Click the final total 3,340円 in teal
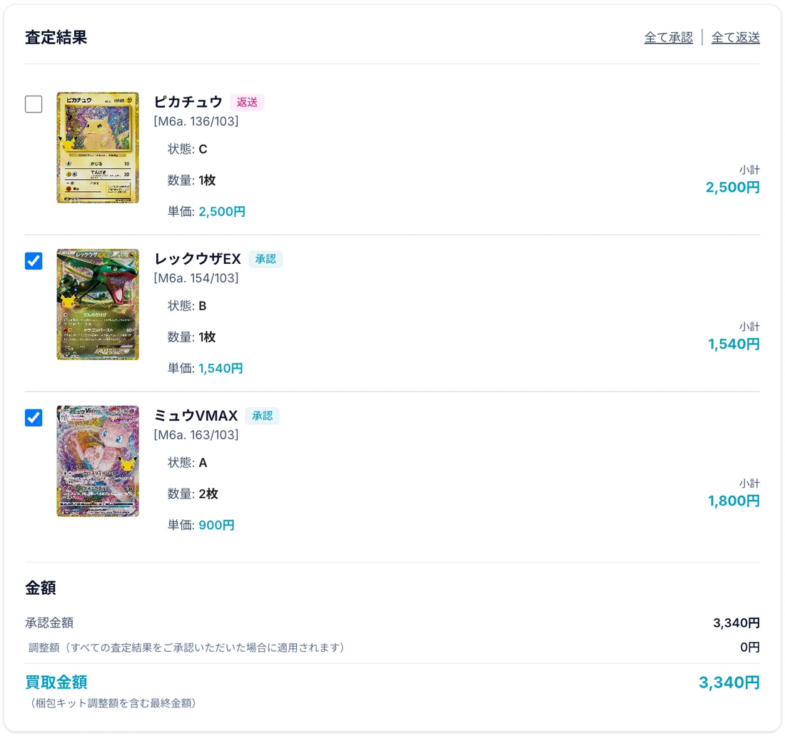The width and height of the screenshot is (785, 736). pos(729,682)
